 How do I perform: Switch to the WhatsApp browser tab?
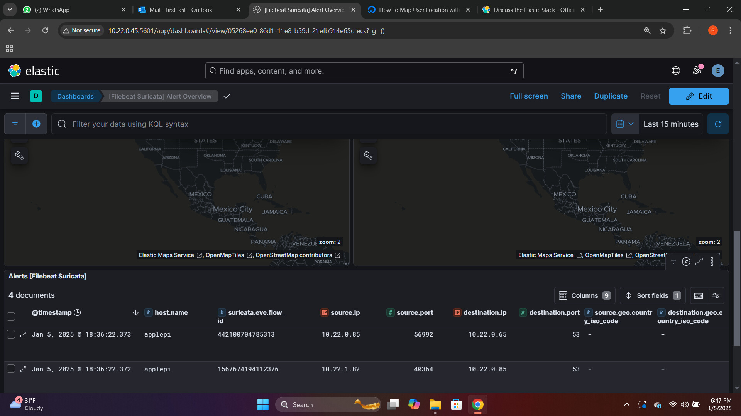click(52, 10)
